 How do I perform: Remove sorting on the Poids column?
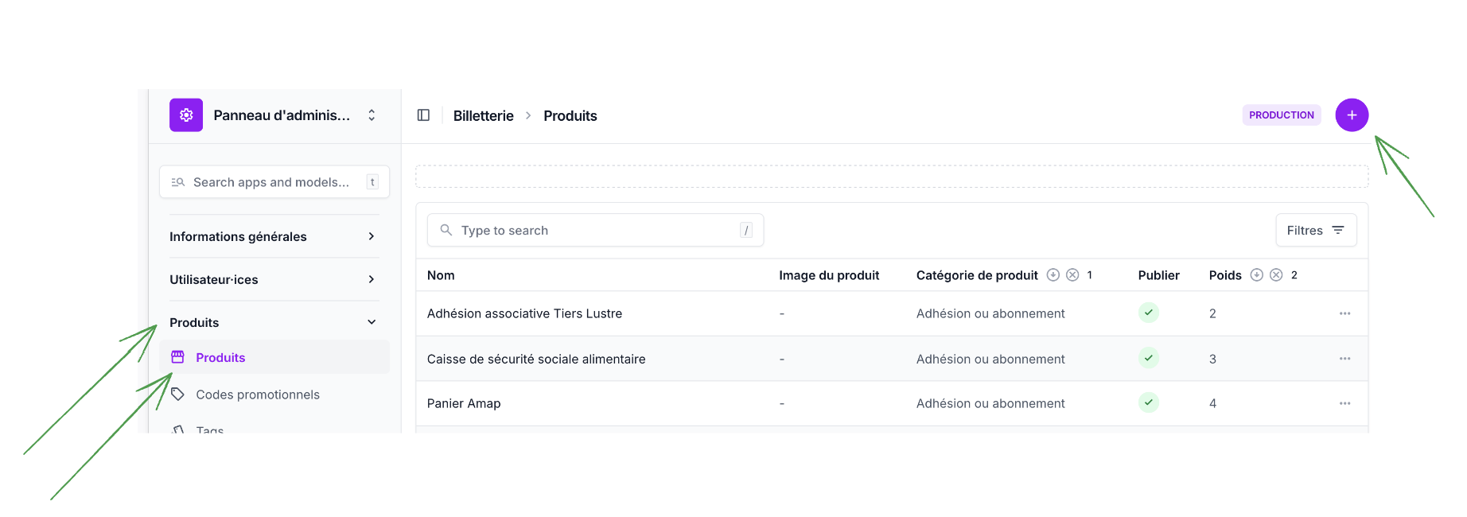coord(1276,275)
